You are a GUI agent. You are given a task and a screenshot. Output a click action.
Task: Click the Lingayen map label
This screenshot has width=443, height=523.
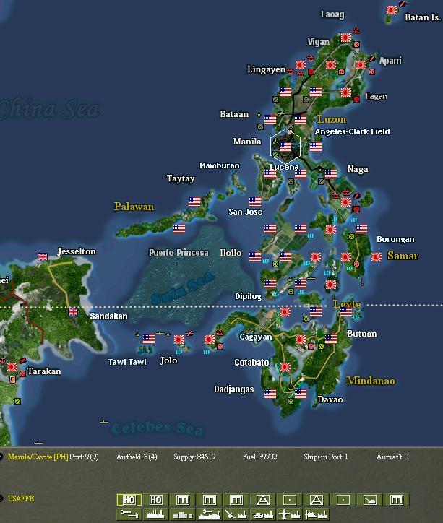266,69
